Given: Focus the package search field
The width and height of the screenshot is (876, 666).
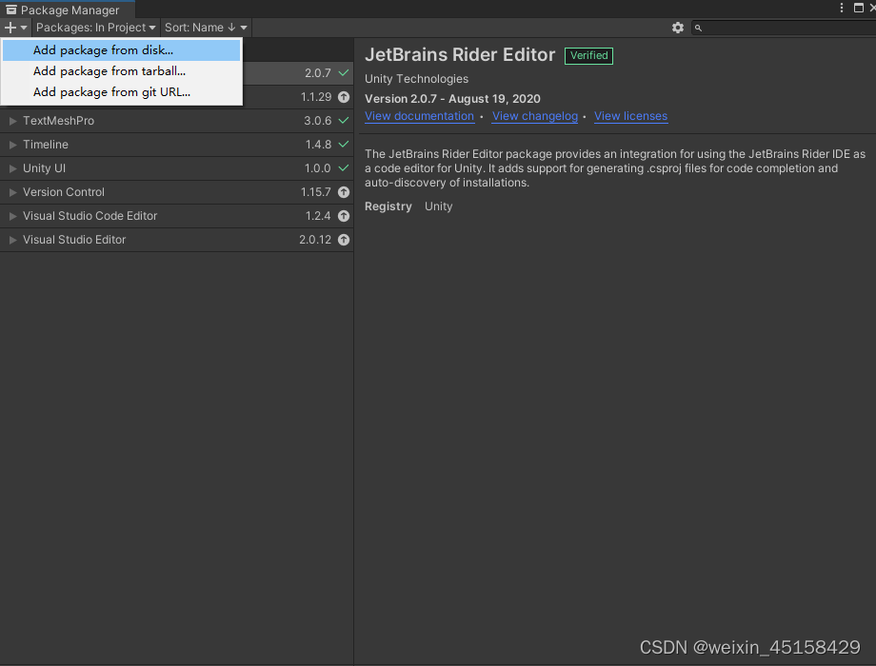Looking at the screenshot, I should 784,28.
